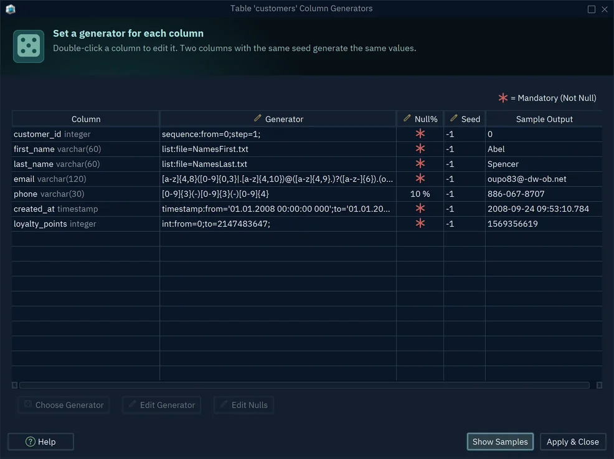The image size is (614, 459).
Task: Click sample output '886-067-8707'
Action: tap(516, 194)
